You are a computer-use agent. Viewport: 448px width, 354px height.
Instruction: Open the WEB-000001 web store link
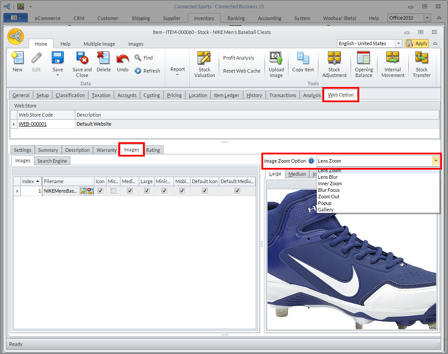[x=33, y=124]
